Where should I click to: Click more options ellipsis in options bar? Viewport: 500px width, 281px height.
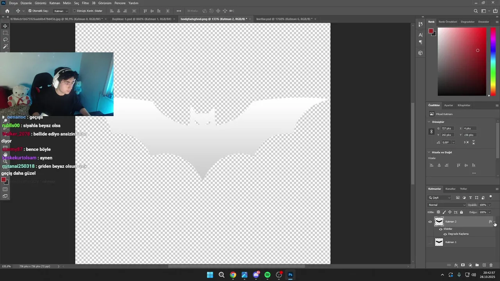point(179,11)
